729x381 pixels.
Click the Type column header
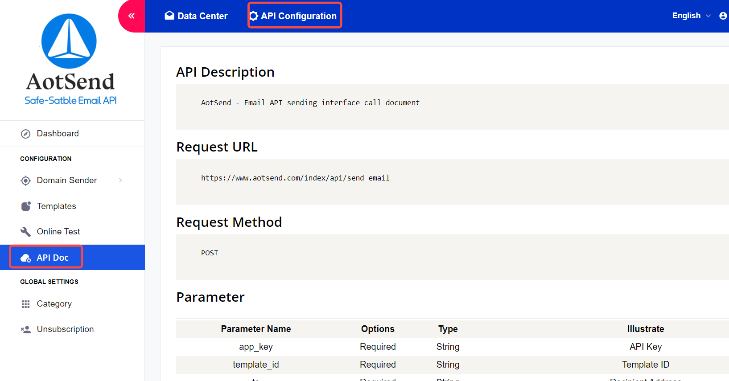pos(448,329)
